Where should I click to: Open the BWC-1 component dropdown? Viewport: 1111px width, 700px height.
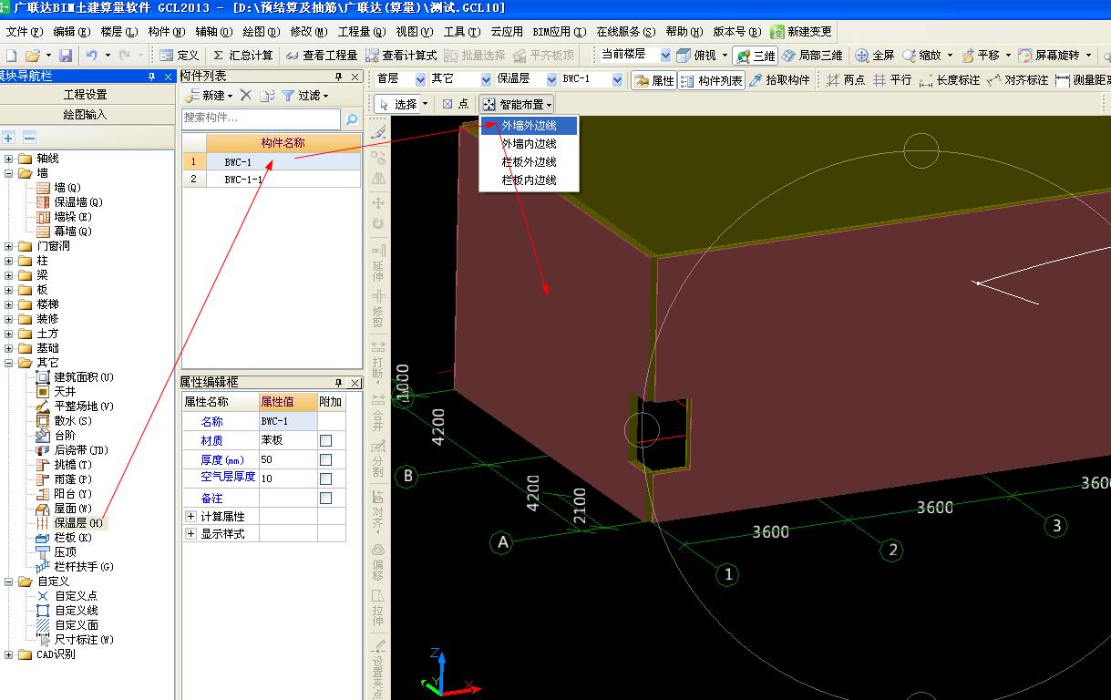click(617, 80)
